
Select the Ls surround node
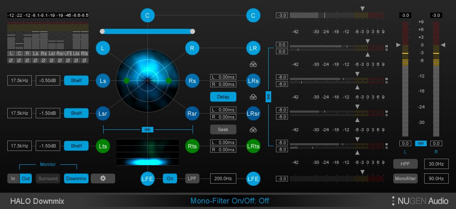coord(103,80)
